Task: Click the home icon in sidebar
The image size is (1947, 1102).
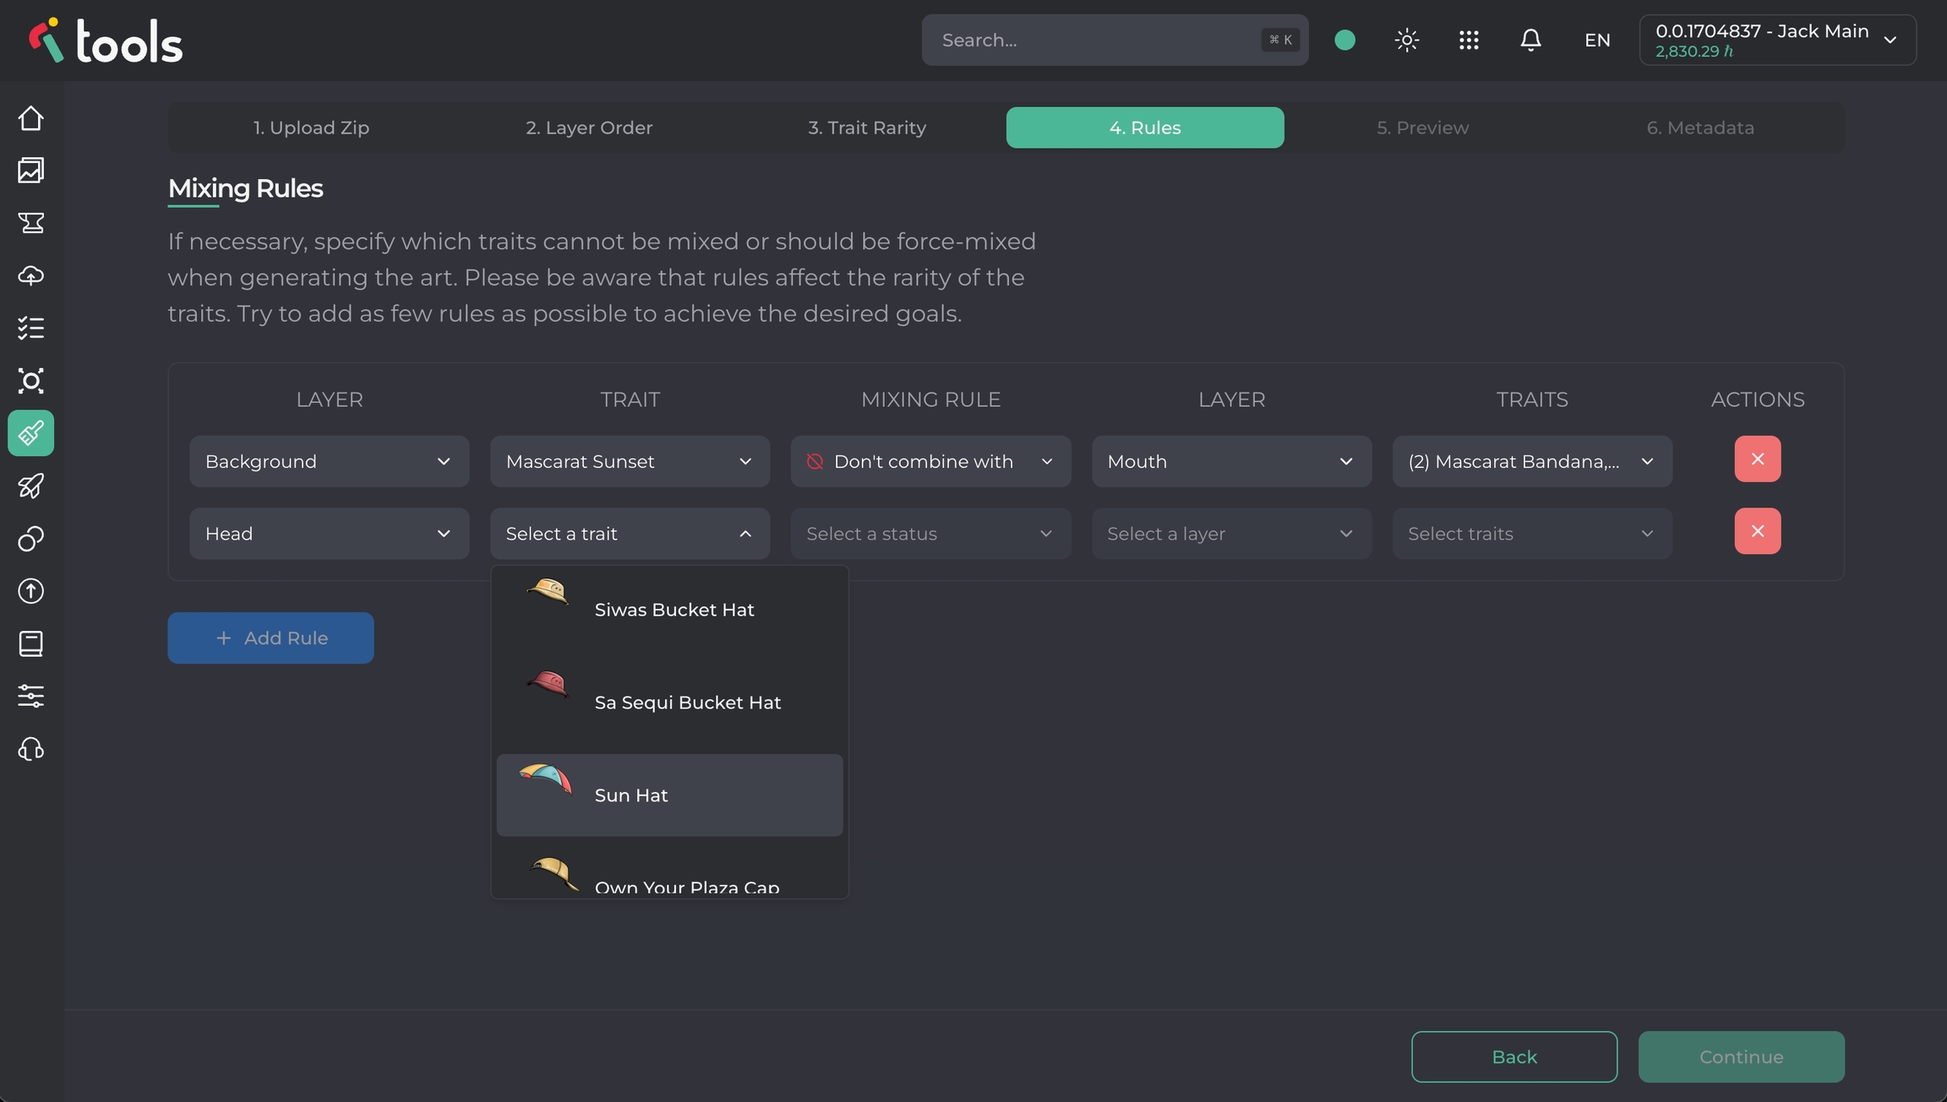Action: [31, 118]
